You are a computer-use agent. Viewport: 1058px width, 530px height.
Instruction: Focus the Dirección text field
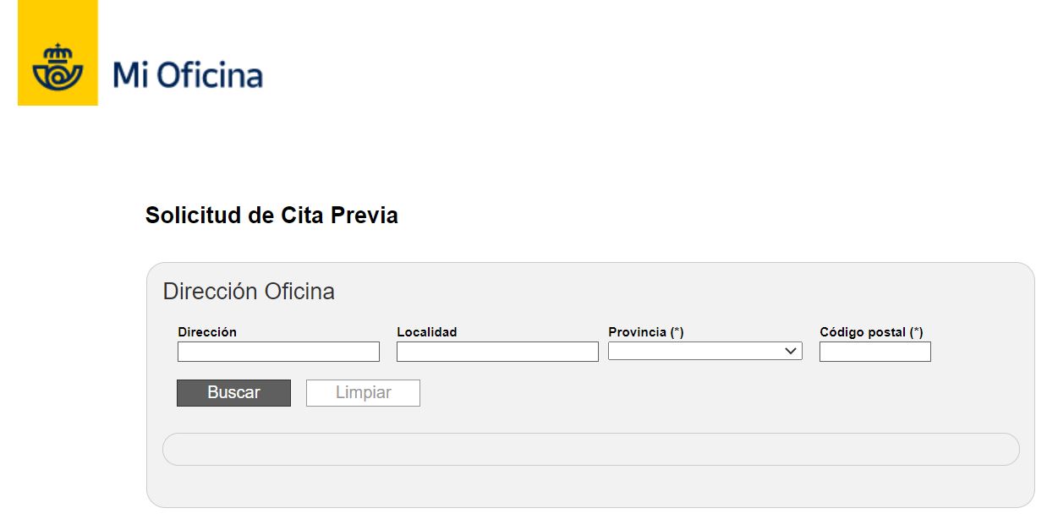(x=278, y=352)
